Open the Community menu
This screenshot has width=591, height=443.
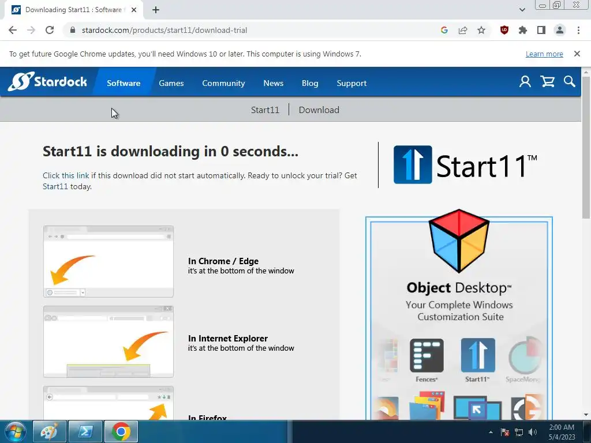(x=223, y=83)
